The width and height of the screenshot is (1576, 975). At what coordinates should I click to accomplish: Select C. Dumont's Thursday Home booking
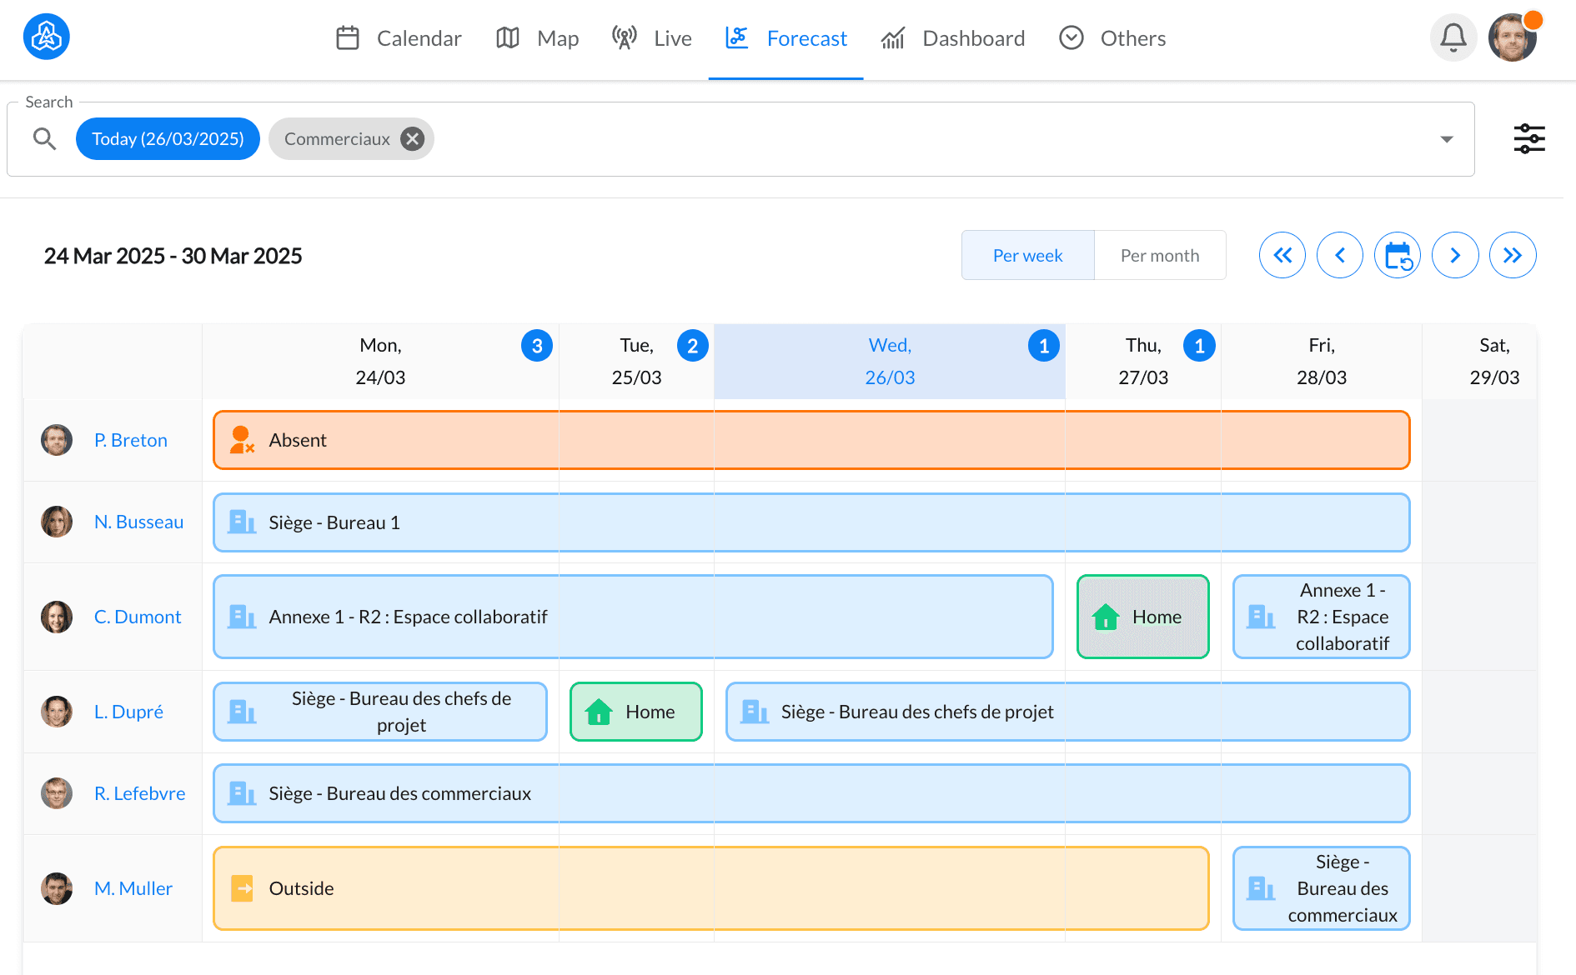1142,617
